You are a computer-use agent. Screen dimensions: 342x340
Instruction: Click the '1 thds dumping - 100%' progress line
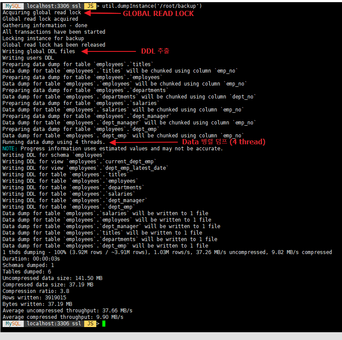167,252
